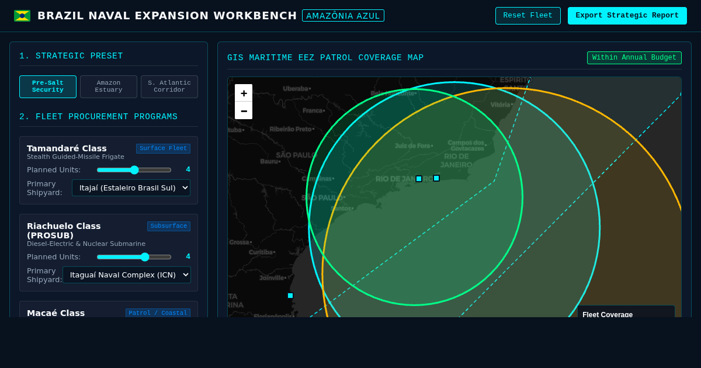This screenshot has width=701, height=368.
Task: Click Export Strategic Report
Action: click(627, 16)
